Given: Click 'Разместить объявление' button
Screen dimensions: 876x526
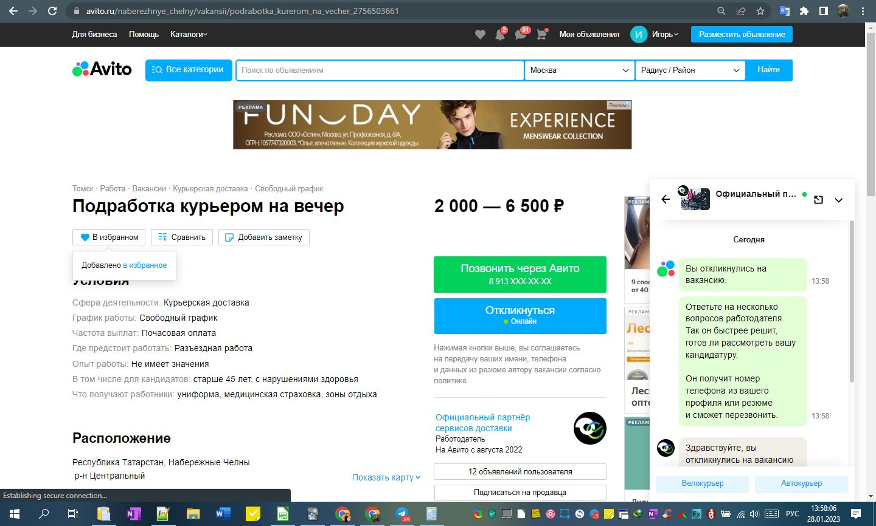Looking at the screenshot, I should tap(742, 35).
